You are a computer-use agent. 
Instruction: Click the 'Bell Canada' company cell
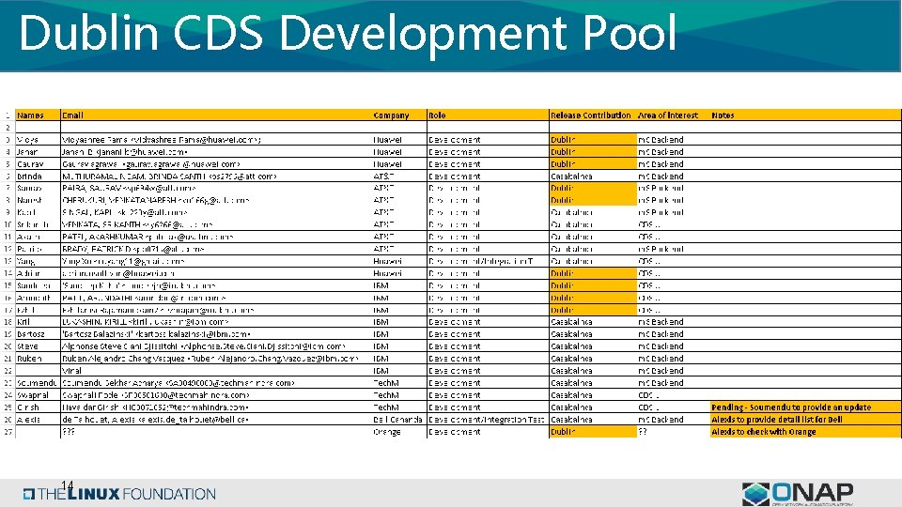398,419
